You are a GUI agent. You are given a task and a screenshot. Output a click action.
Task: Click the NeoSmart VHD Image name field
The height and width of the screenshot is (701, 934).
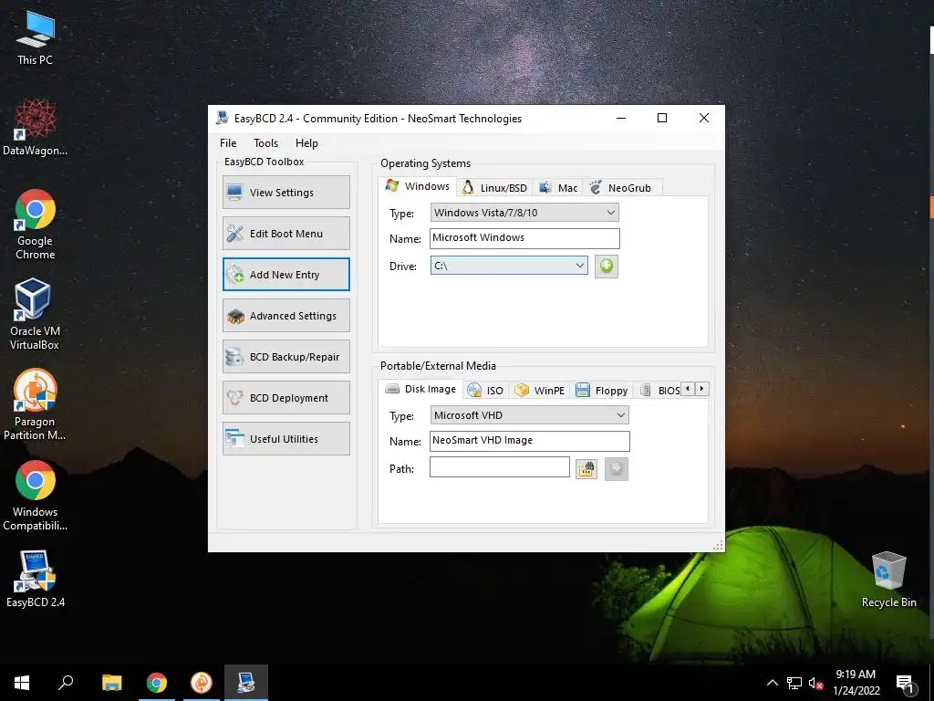pyautogui.click(x=529, y=441)
